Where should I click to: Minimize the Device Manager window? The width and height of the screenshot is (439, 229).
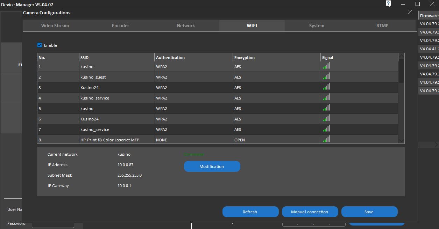coord(403,4)
